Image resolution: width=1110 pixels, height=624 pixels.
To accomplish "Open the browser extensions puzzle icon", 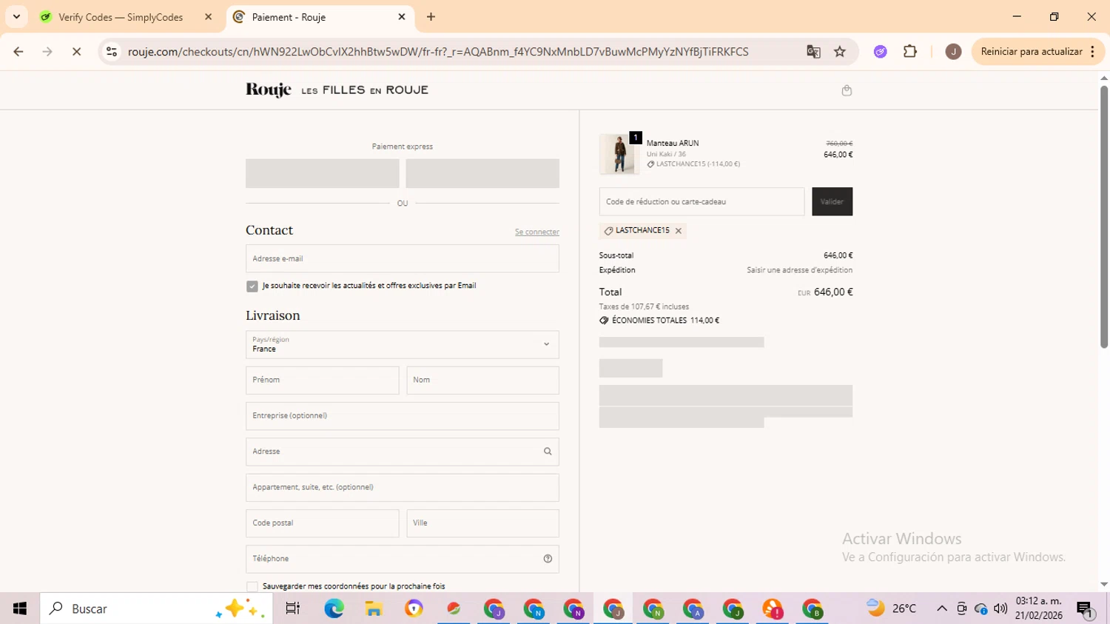I will [910, 52].
